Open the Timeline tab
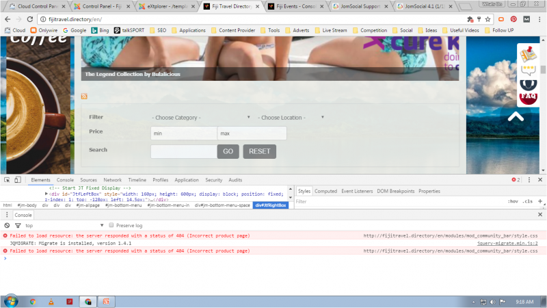The width and height of the screenshot is (547, 308). 137,180
